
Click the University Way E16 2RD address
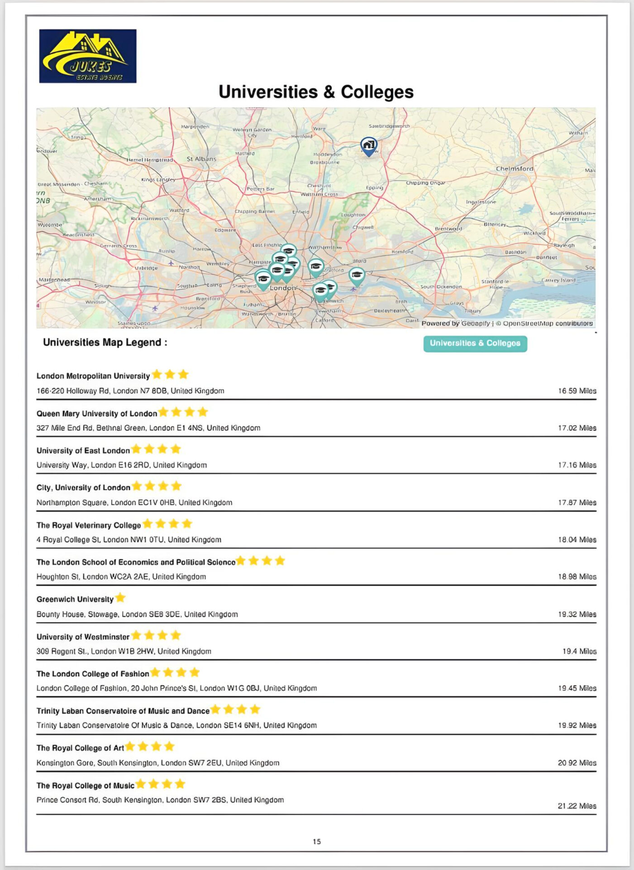[x=122, y=465]
